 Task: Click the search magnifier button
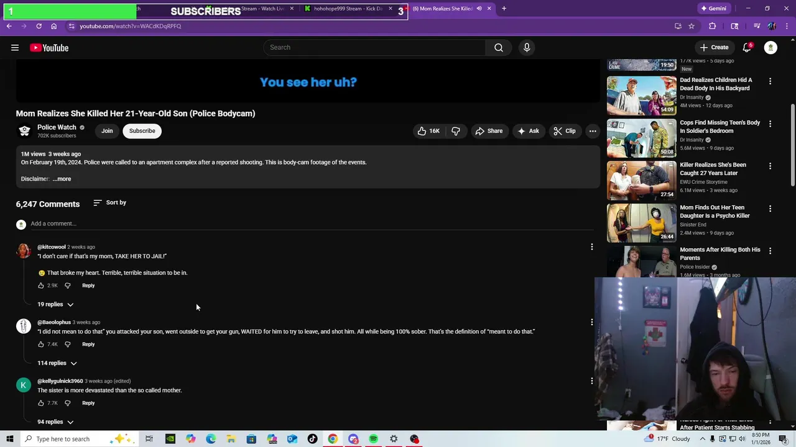click(x=499, y=48)
